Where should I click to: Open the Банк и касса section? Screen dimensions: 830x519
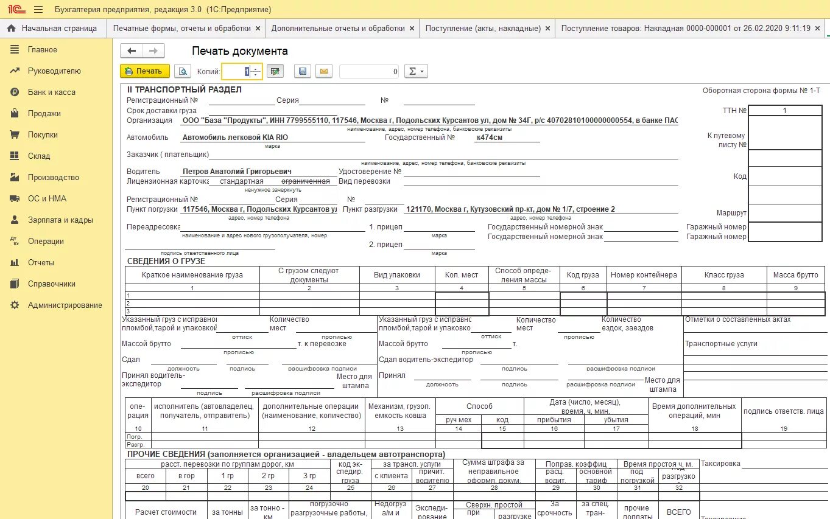click(56, 92)
